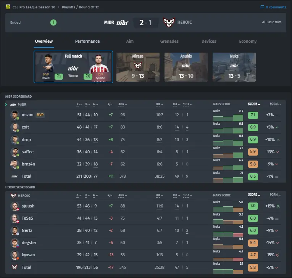292x278 pixels.
Task: Click kyxsan's player avatar
Action: pos(15,255)
